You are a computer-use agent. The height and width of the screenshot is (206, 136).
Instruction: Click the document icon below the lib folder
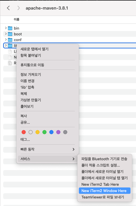[10, 51]
